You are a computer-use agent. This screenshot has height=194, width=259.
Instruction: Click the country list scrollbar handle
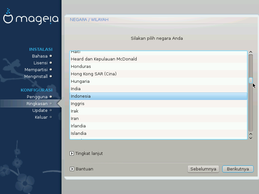click(x=251, y=81)
